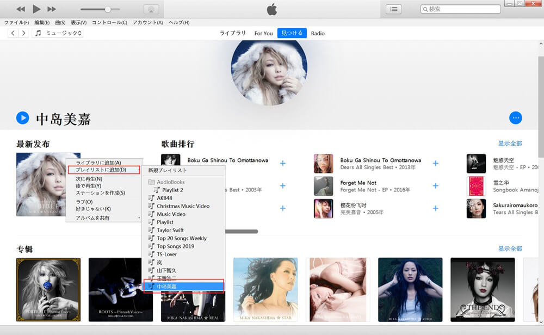Screen dimensions: 544x335
Task: Open the 曲(S) menu
Action: (x=60, y=22)
